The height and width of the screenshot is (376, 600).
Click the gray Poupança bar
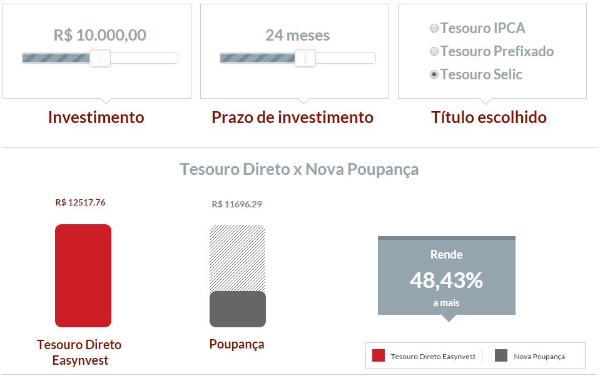tap(238, 309)
